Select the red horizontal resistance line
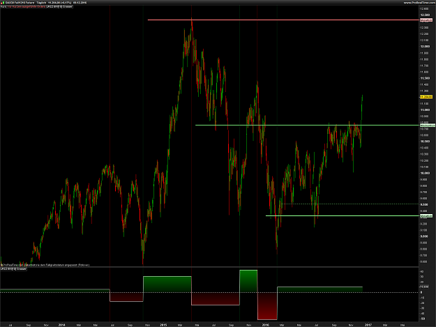The width and height of the screenshot is (436, 327). 283,20
